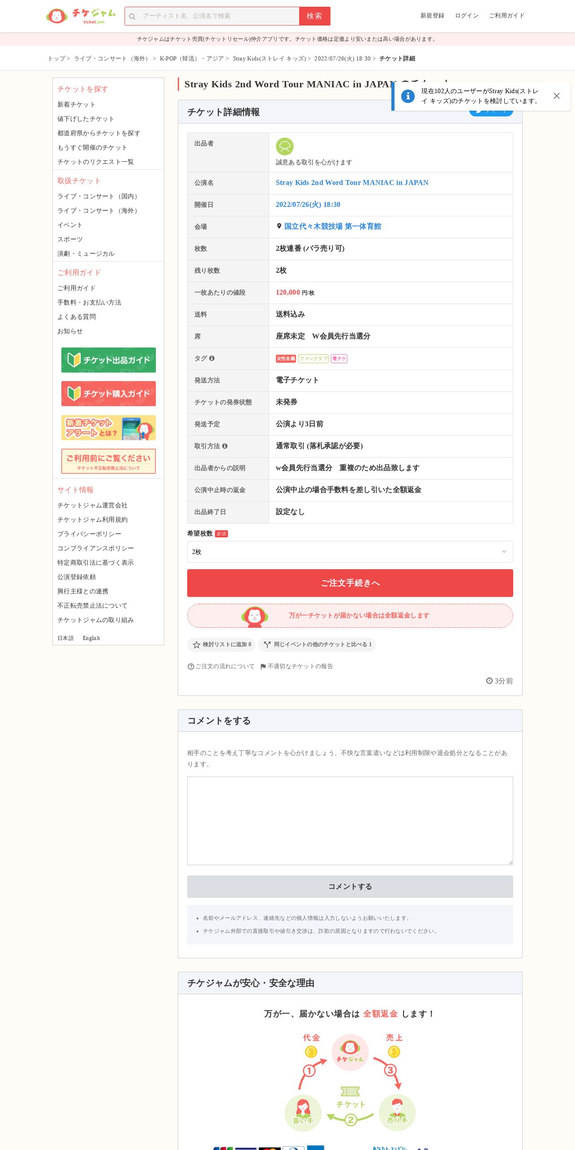Click the 3分前 clock icon
This screenshot has width=575, height=1150.
[x=489, y=681]
